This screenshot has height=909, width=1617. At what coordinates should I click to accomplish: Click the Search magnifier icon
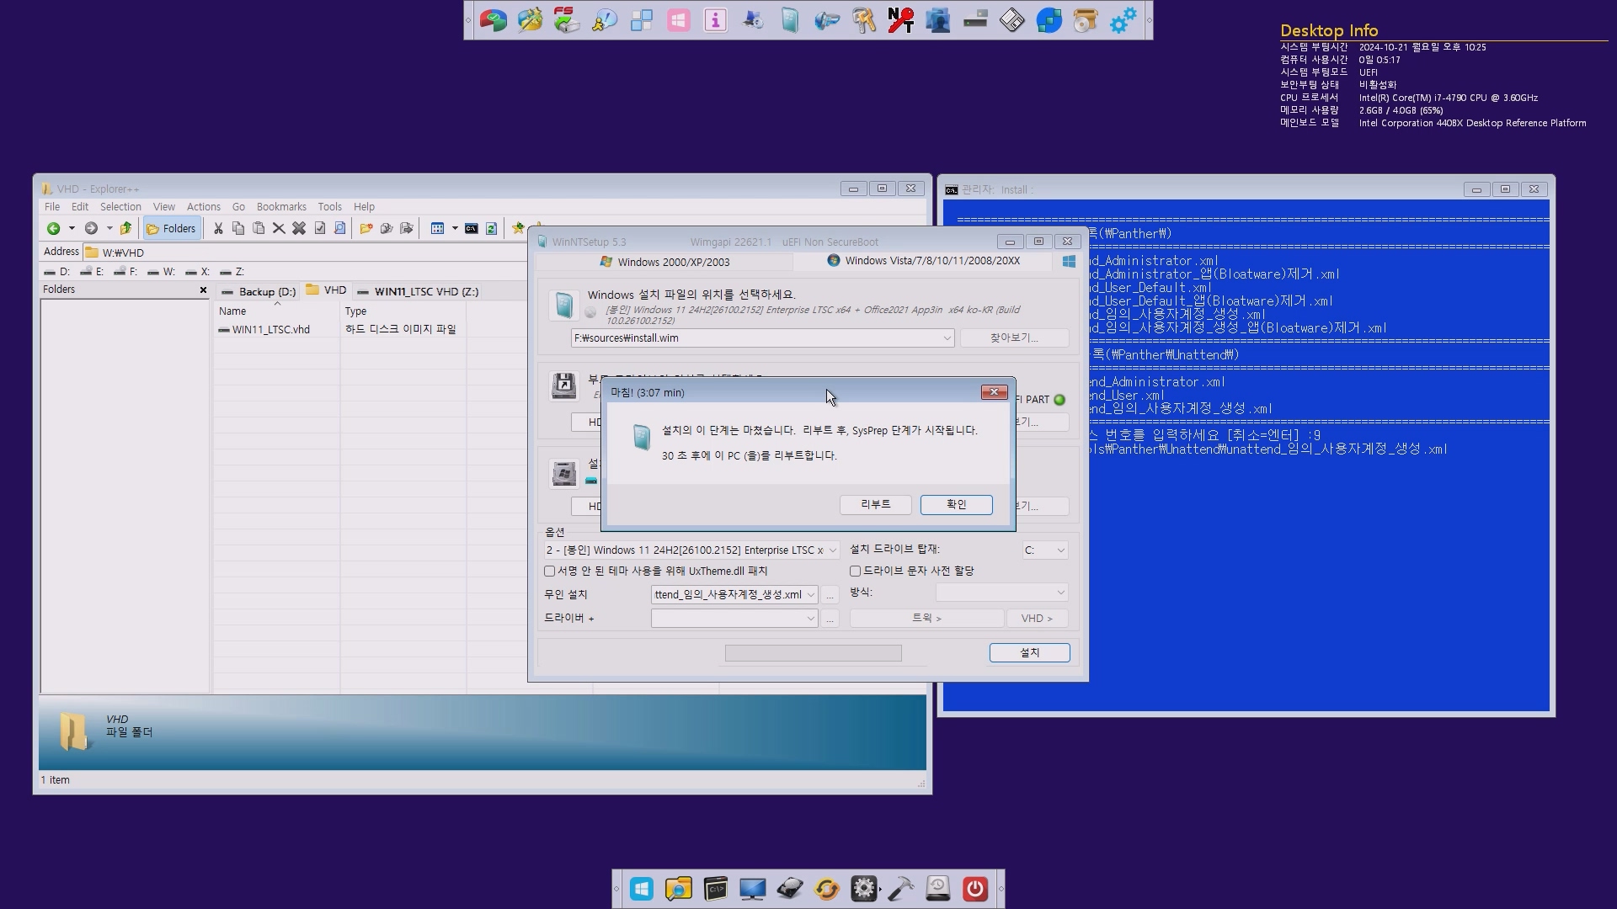point(339,228)
